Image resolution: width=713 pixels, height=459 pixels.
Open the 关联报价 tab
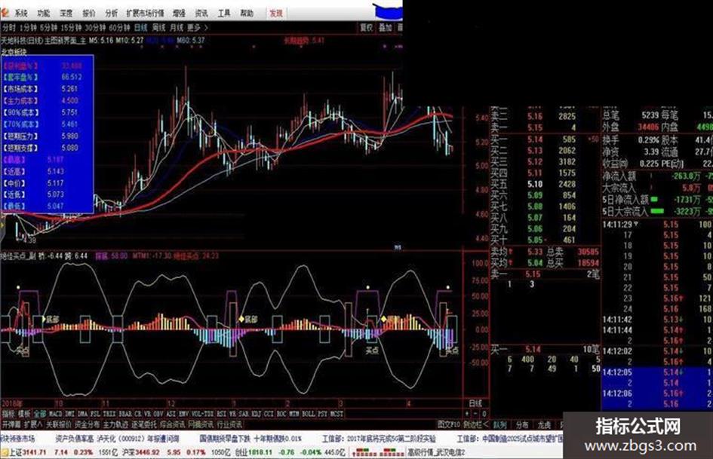pos(59,424)
